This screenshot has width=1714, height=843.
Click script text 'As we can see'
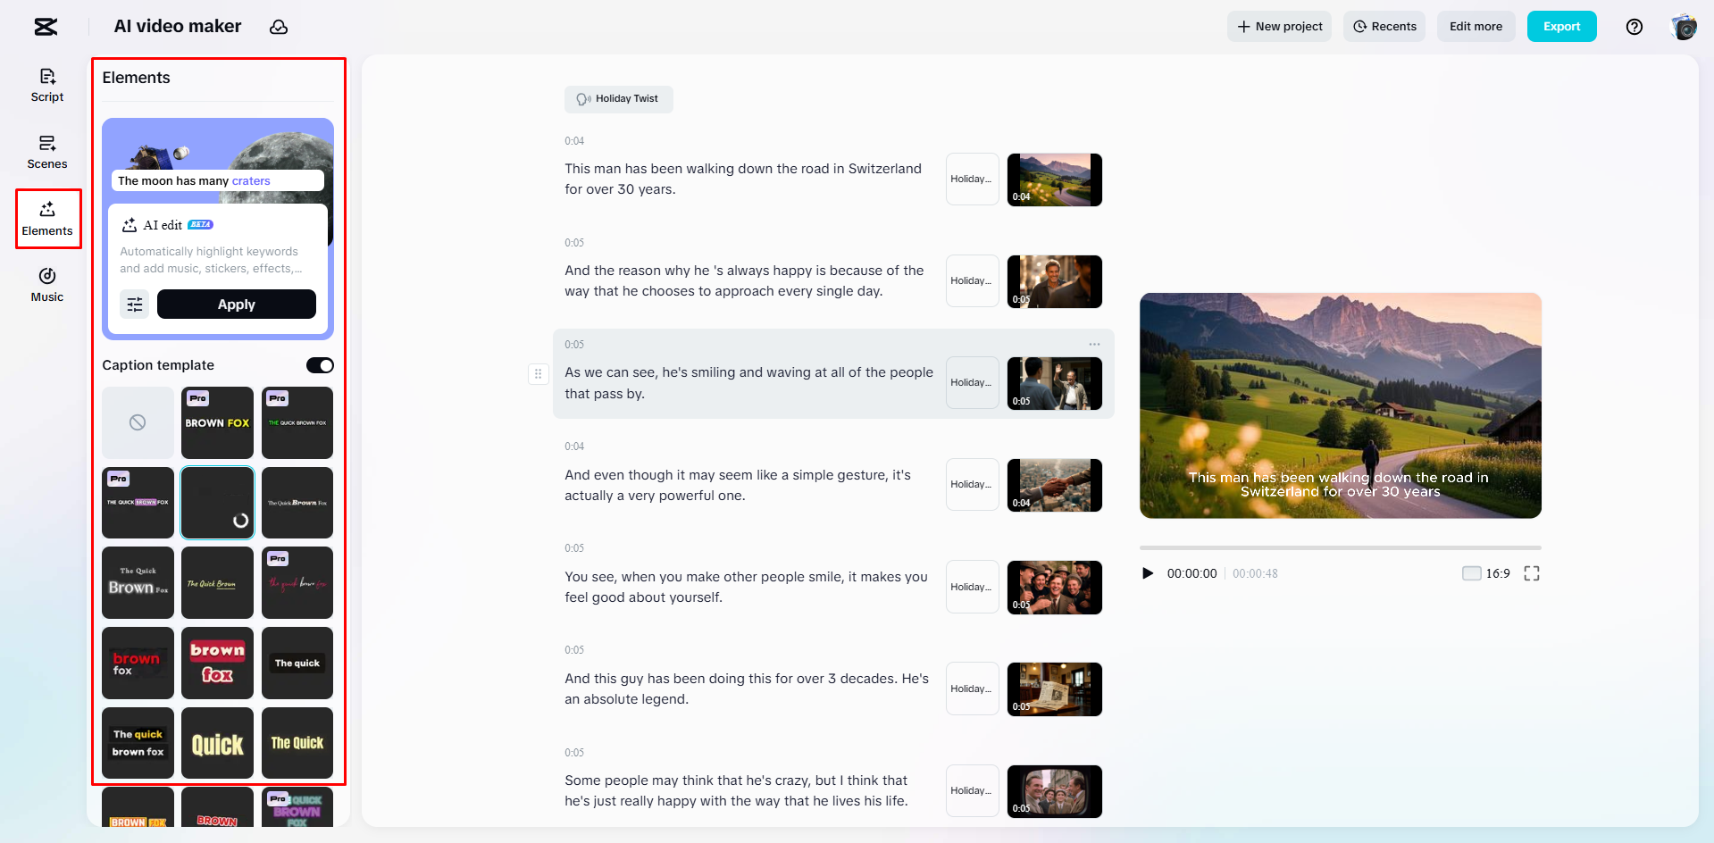(748, 383)
